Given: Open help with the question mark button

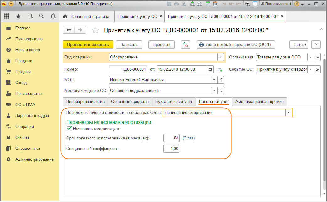Looking at the screenshot, I should pos(316,44).
